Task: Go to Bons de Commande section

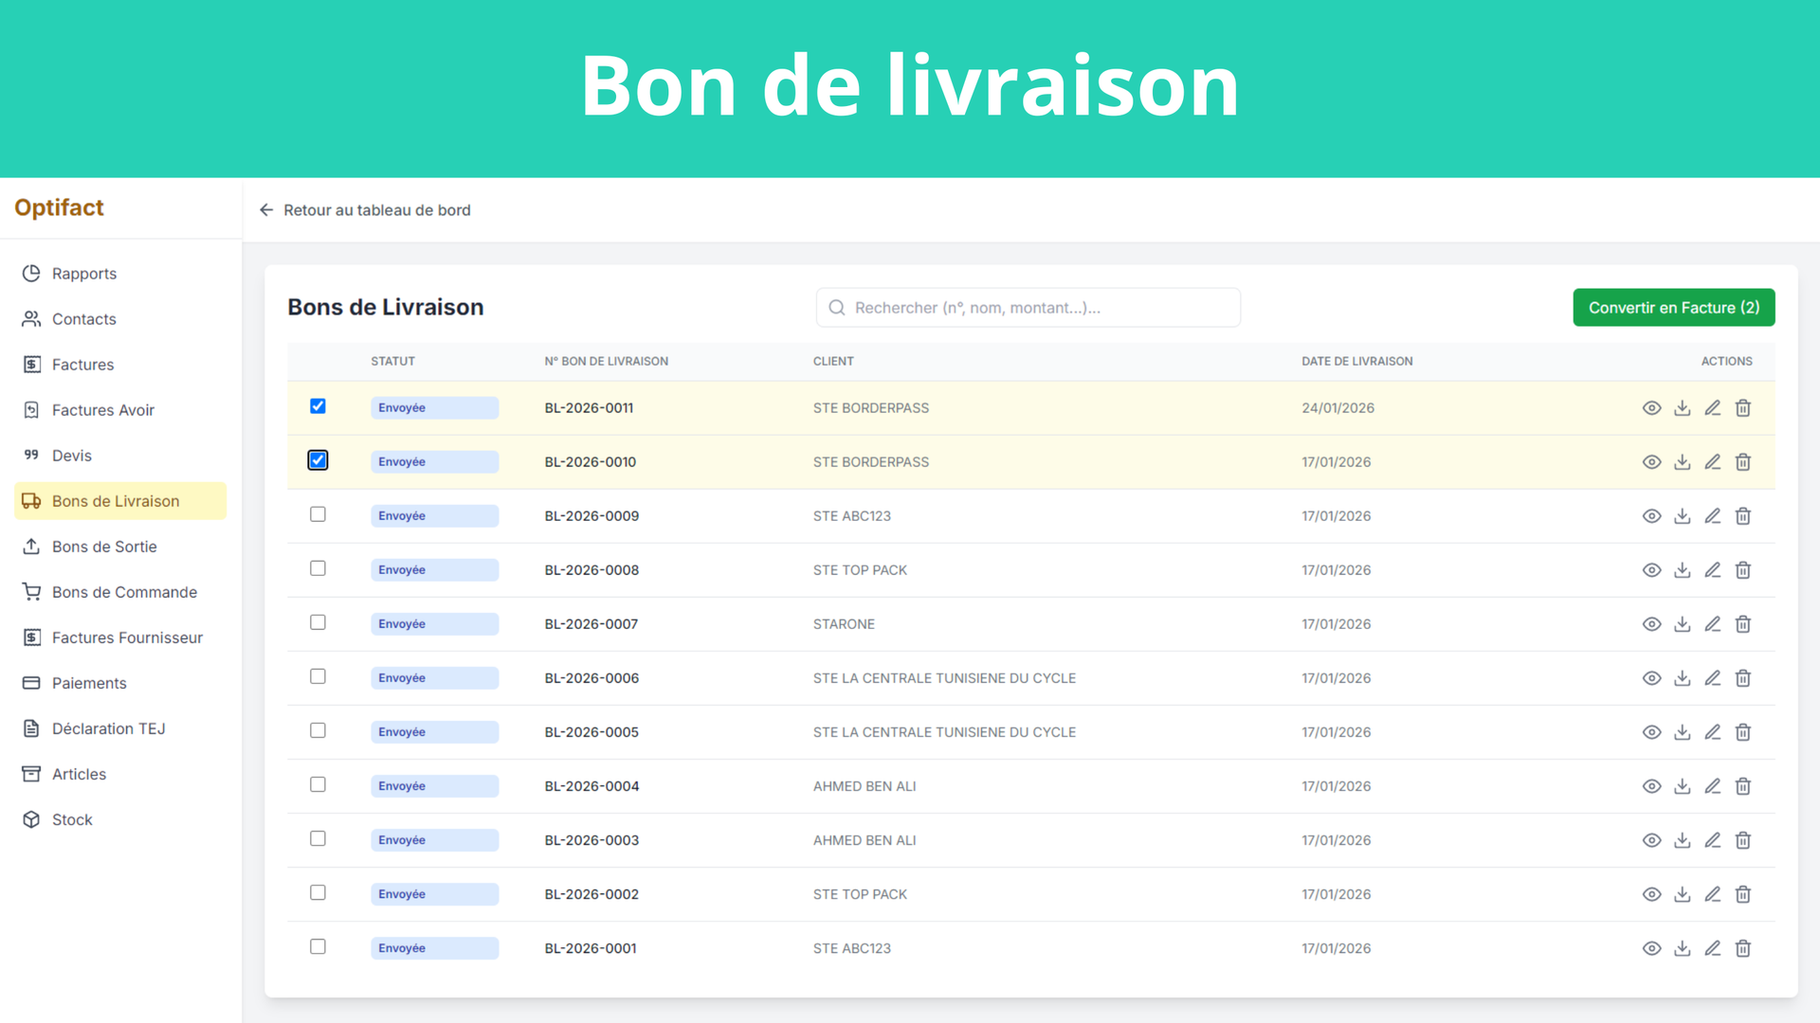Action: tap(124, 592)
